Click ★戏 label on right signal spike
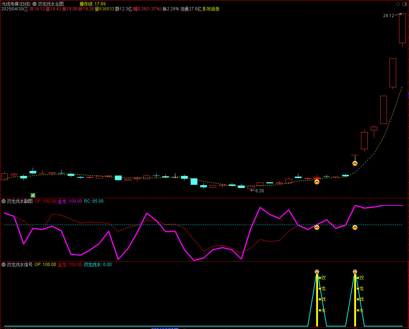 (x=360, y=299)
